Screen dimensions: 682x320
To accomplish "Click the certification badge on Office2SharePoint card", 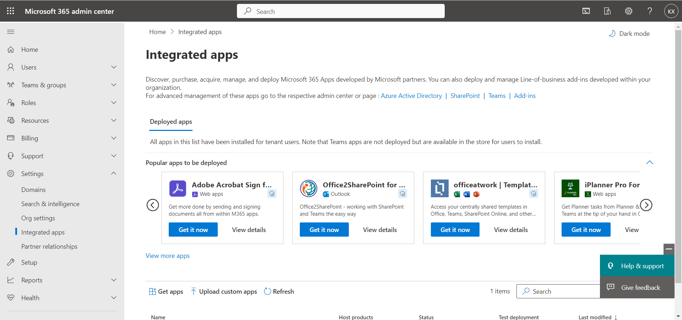I will [x=402, y=194].
